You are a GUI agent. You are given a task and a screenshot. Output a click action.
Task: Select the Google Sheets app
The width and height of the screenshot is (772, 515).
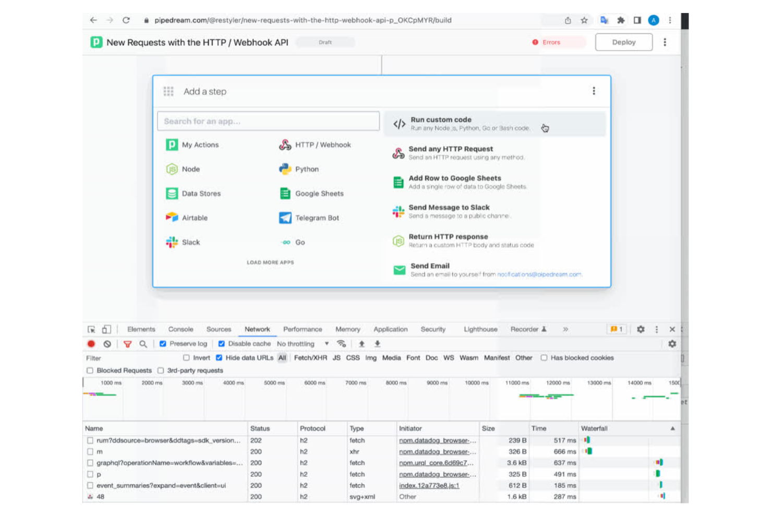pos(311,194)
